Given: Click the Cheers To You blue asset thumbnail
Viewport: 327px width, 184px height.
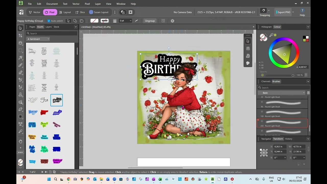Looking at the screenshot, I should point(32,125).
